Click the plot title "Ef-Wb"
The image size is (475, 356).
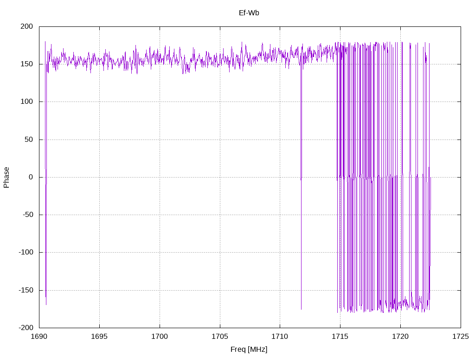pos(249,13)
